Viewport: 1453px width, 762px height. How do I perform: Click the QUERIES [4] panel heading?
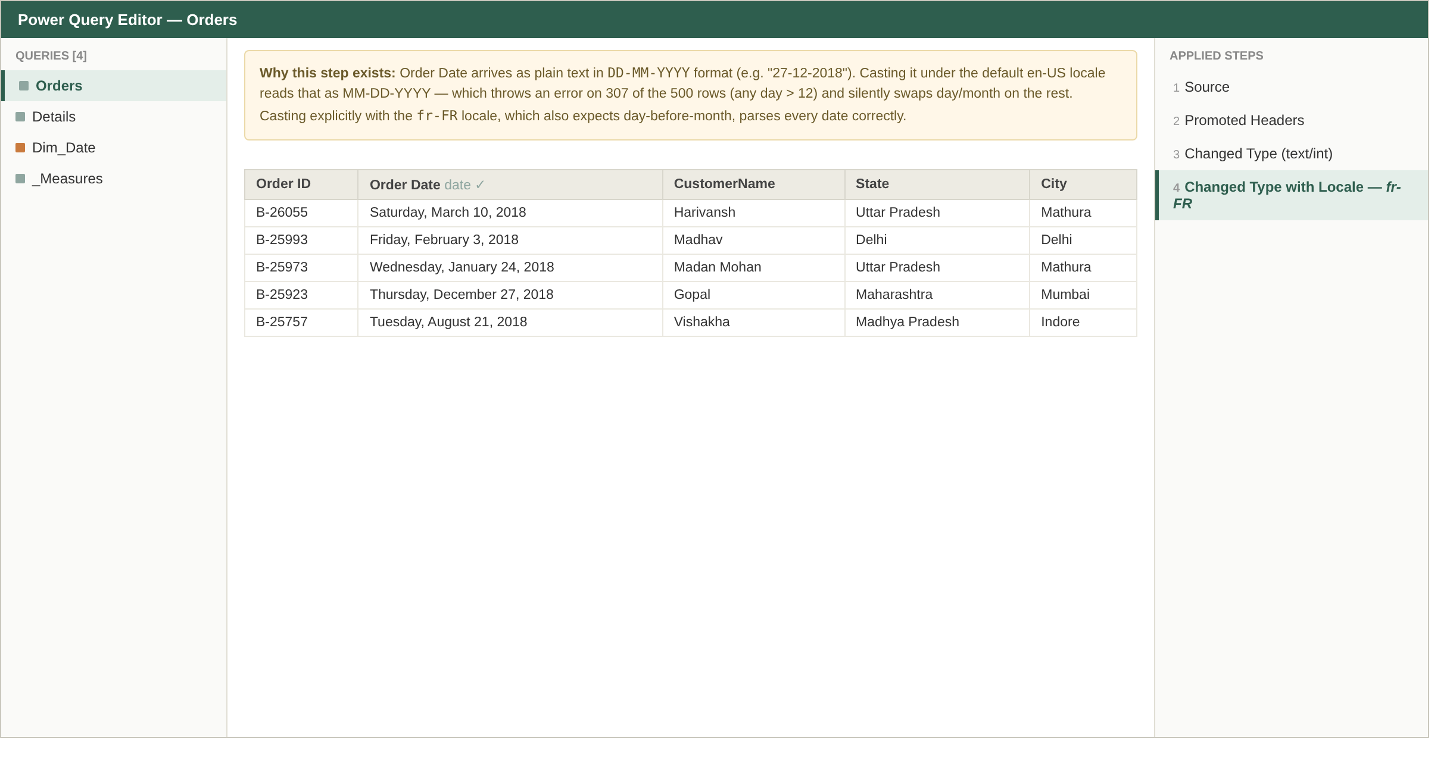tap(51, 55)
